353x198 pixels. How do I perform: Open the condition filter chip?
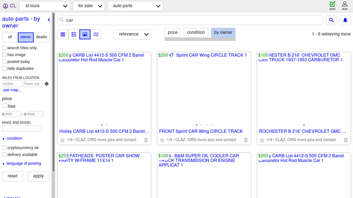[196, 33]
